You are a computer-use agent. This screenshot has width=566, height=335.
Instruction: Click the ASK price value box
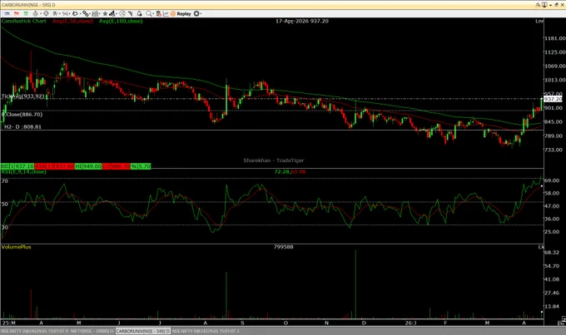tap(54, 166)
